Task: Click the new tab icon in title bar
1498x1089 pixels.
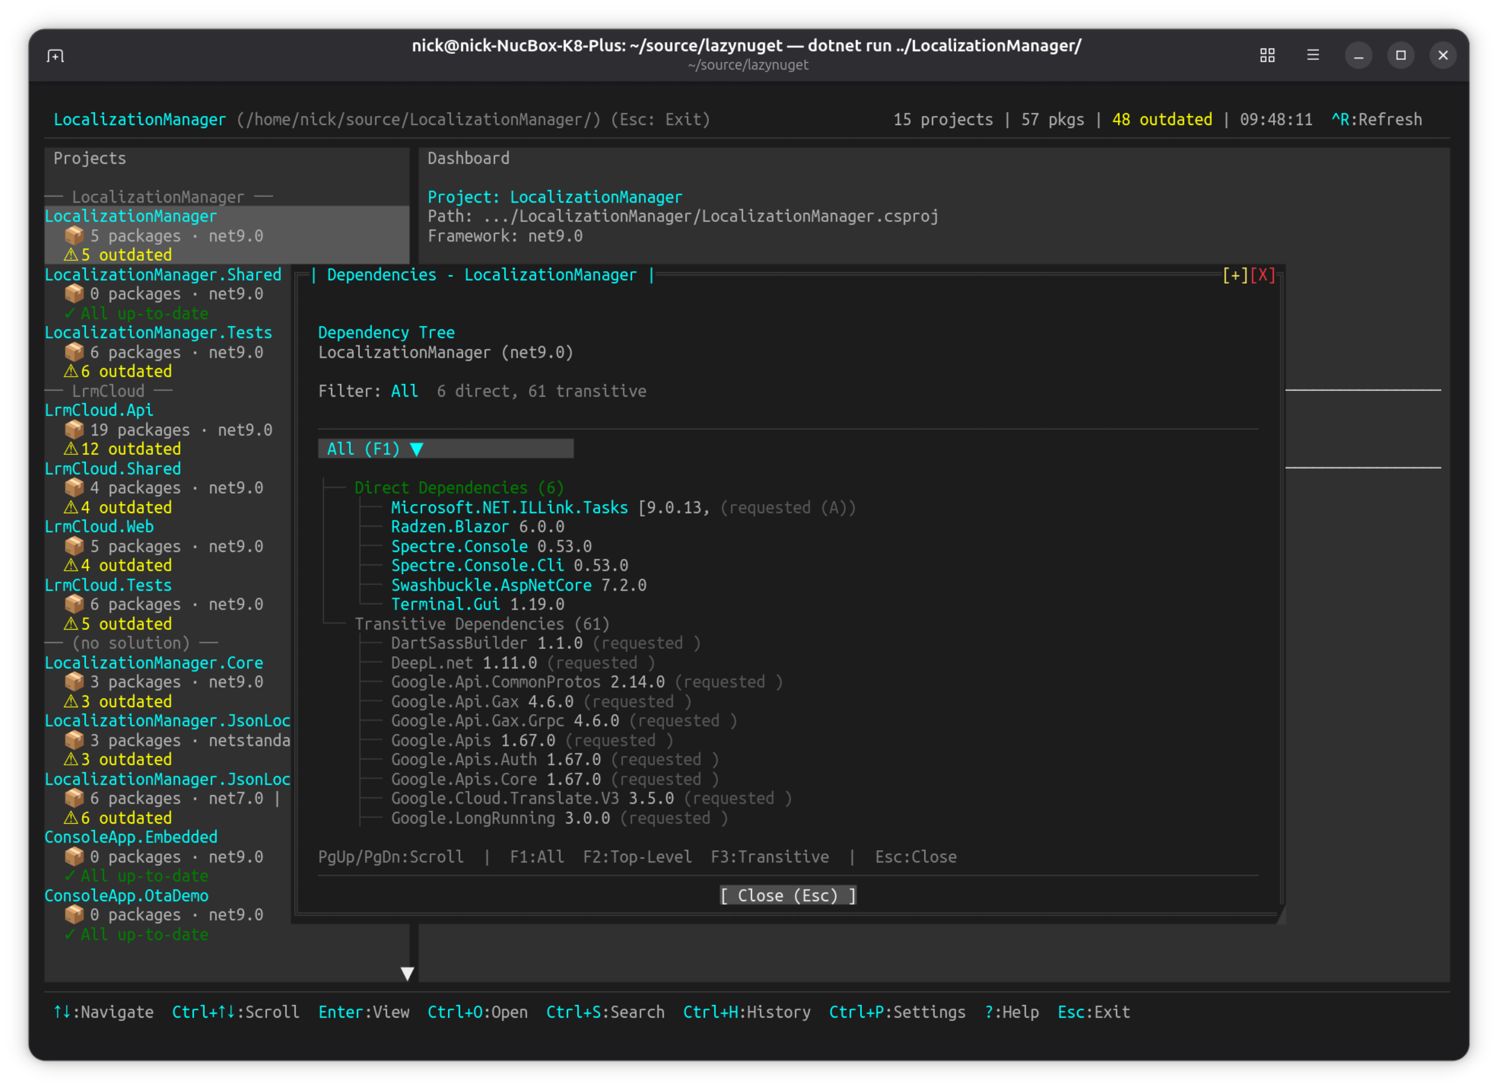Action: (55, 55)
